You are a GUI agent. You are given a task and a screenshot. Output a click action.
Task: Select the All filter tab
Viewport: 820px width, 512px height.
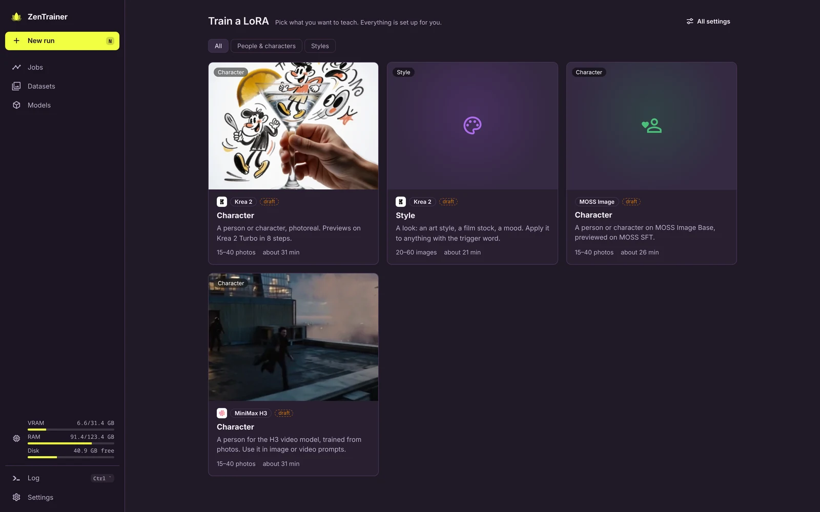coord(218,46)
